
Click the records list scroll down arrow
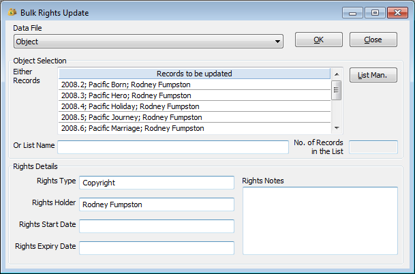pyautogui.click(x=337, y=128)
